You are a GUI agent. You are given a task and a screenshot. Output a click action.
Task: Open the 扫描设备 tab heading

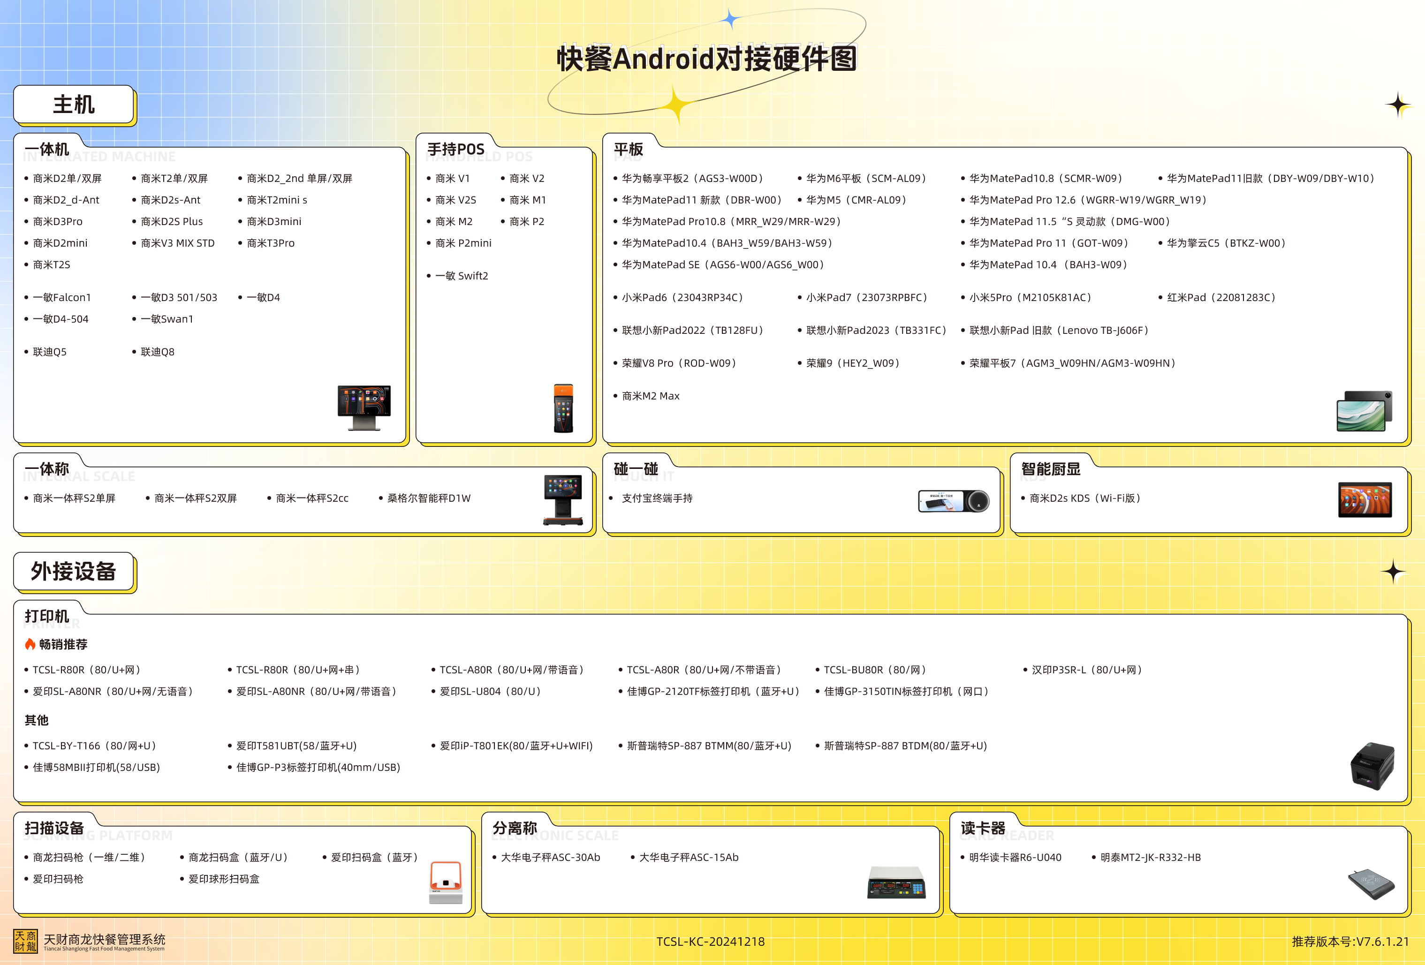tap(54, 828)
